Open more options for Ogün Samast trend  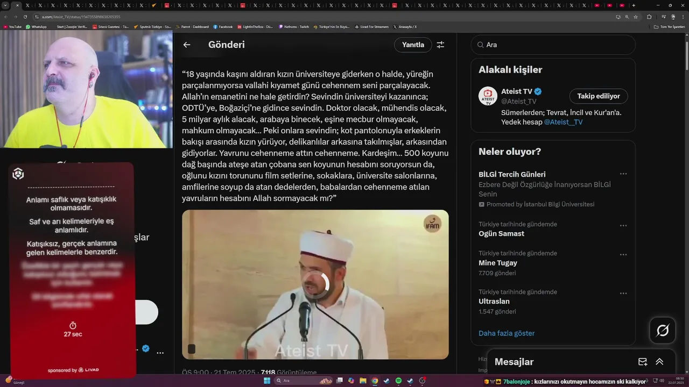point(623,226)
